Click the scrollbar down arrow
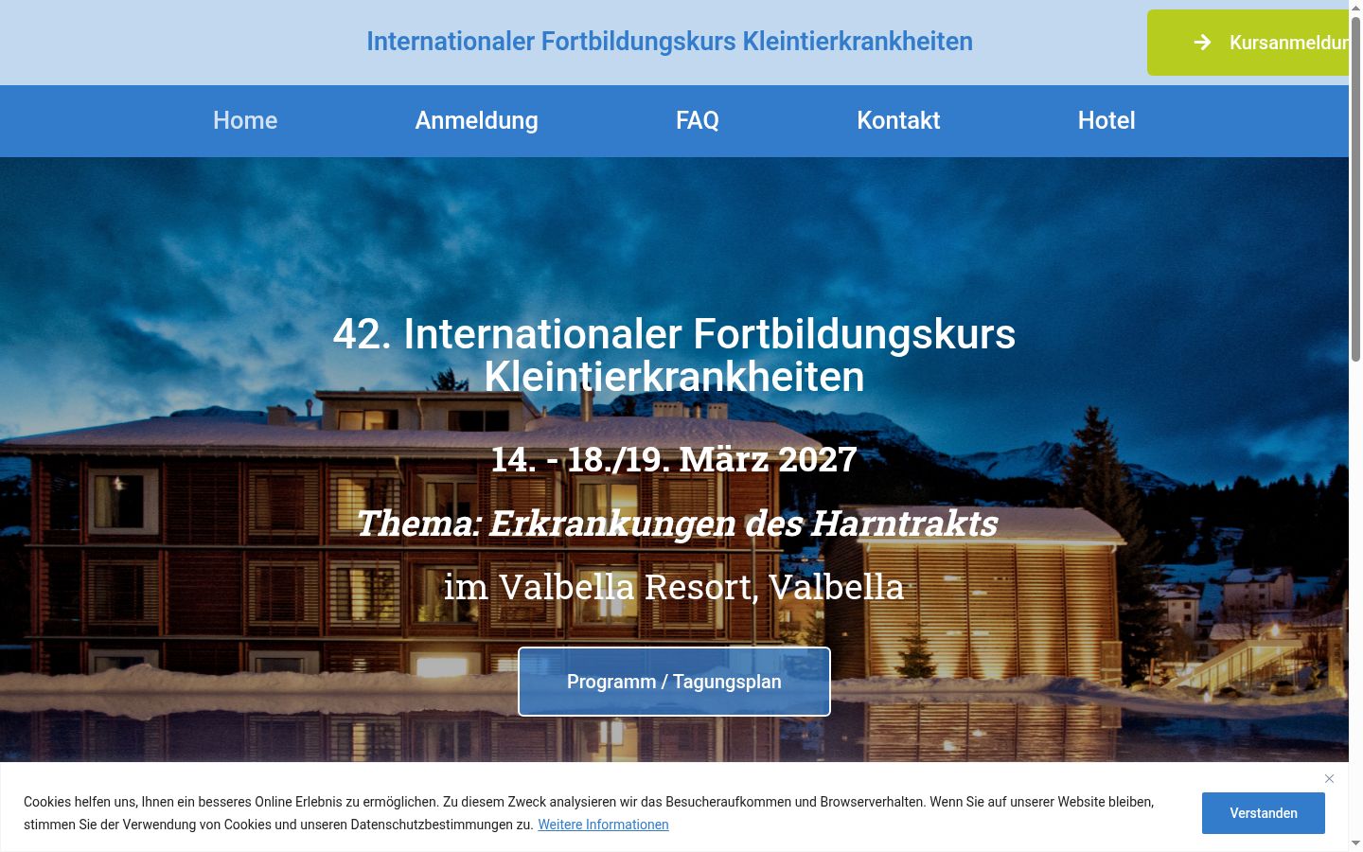The image size is (1363, 852). [x=1355, y=843]
